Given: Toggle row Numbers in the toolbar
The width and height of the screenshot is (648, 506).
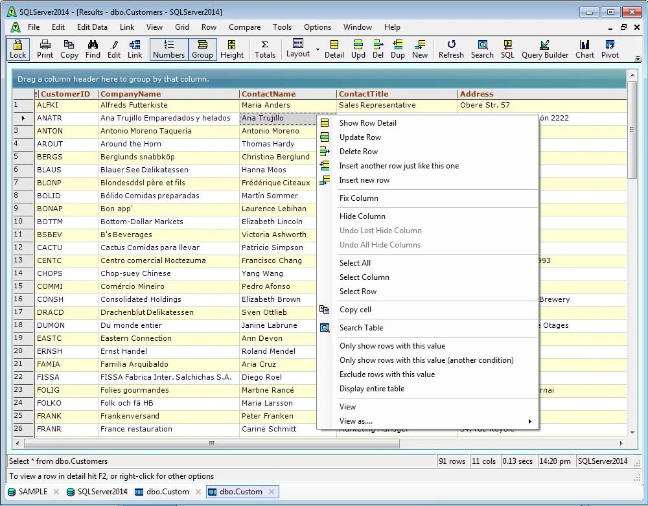Looking at the screenshot, I should coord(168,49).
